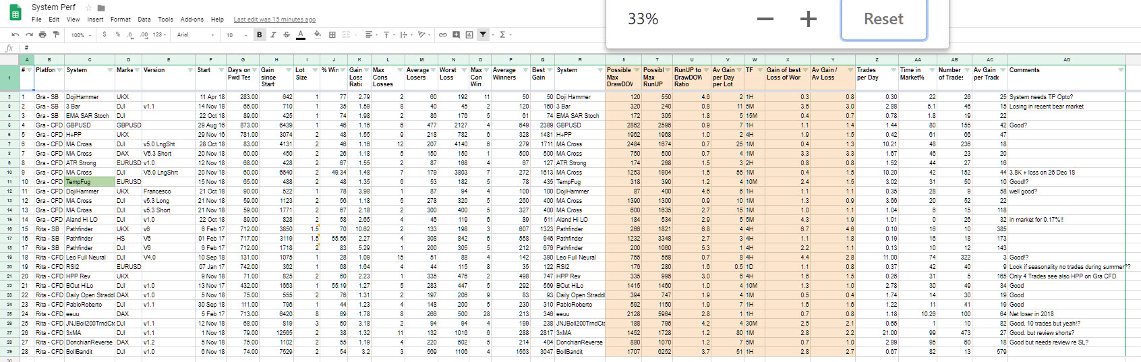Open the fill color picker
This screenshot has height=362, width=1141.
[318, 34]
